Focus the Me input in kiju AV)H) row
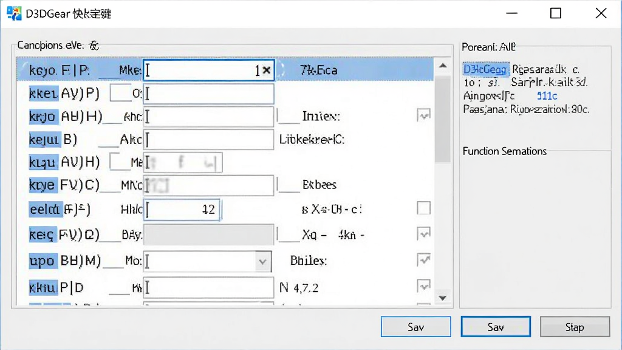 pos(183,162)
